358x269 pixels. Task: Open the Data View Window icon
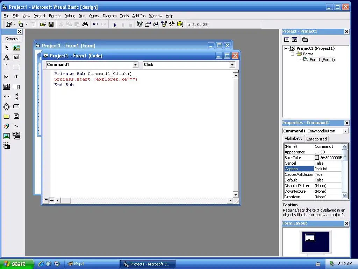pos(180,24)
